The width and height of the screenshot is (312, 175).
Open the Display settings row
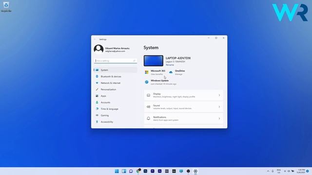(183, 95)
